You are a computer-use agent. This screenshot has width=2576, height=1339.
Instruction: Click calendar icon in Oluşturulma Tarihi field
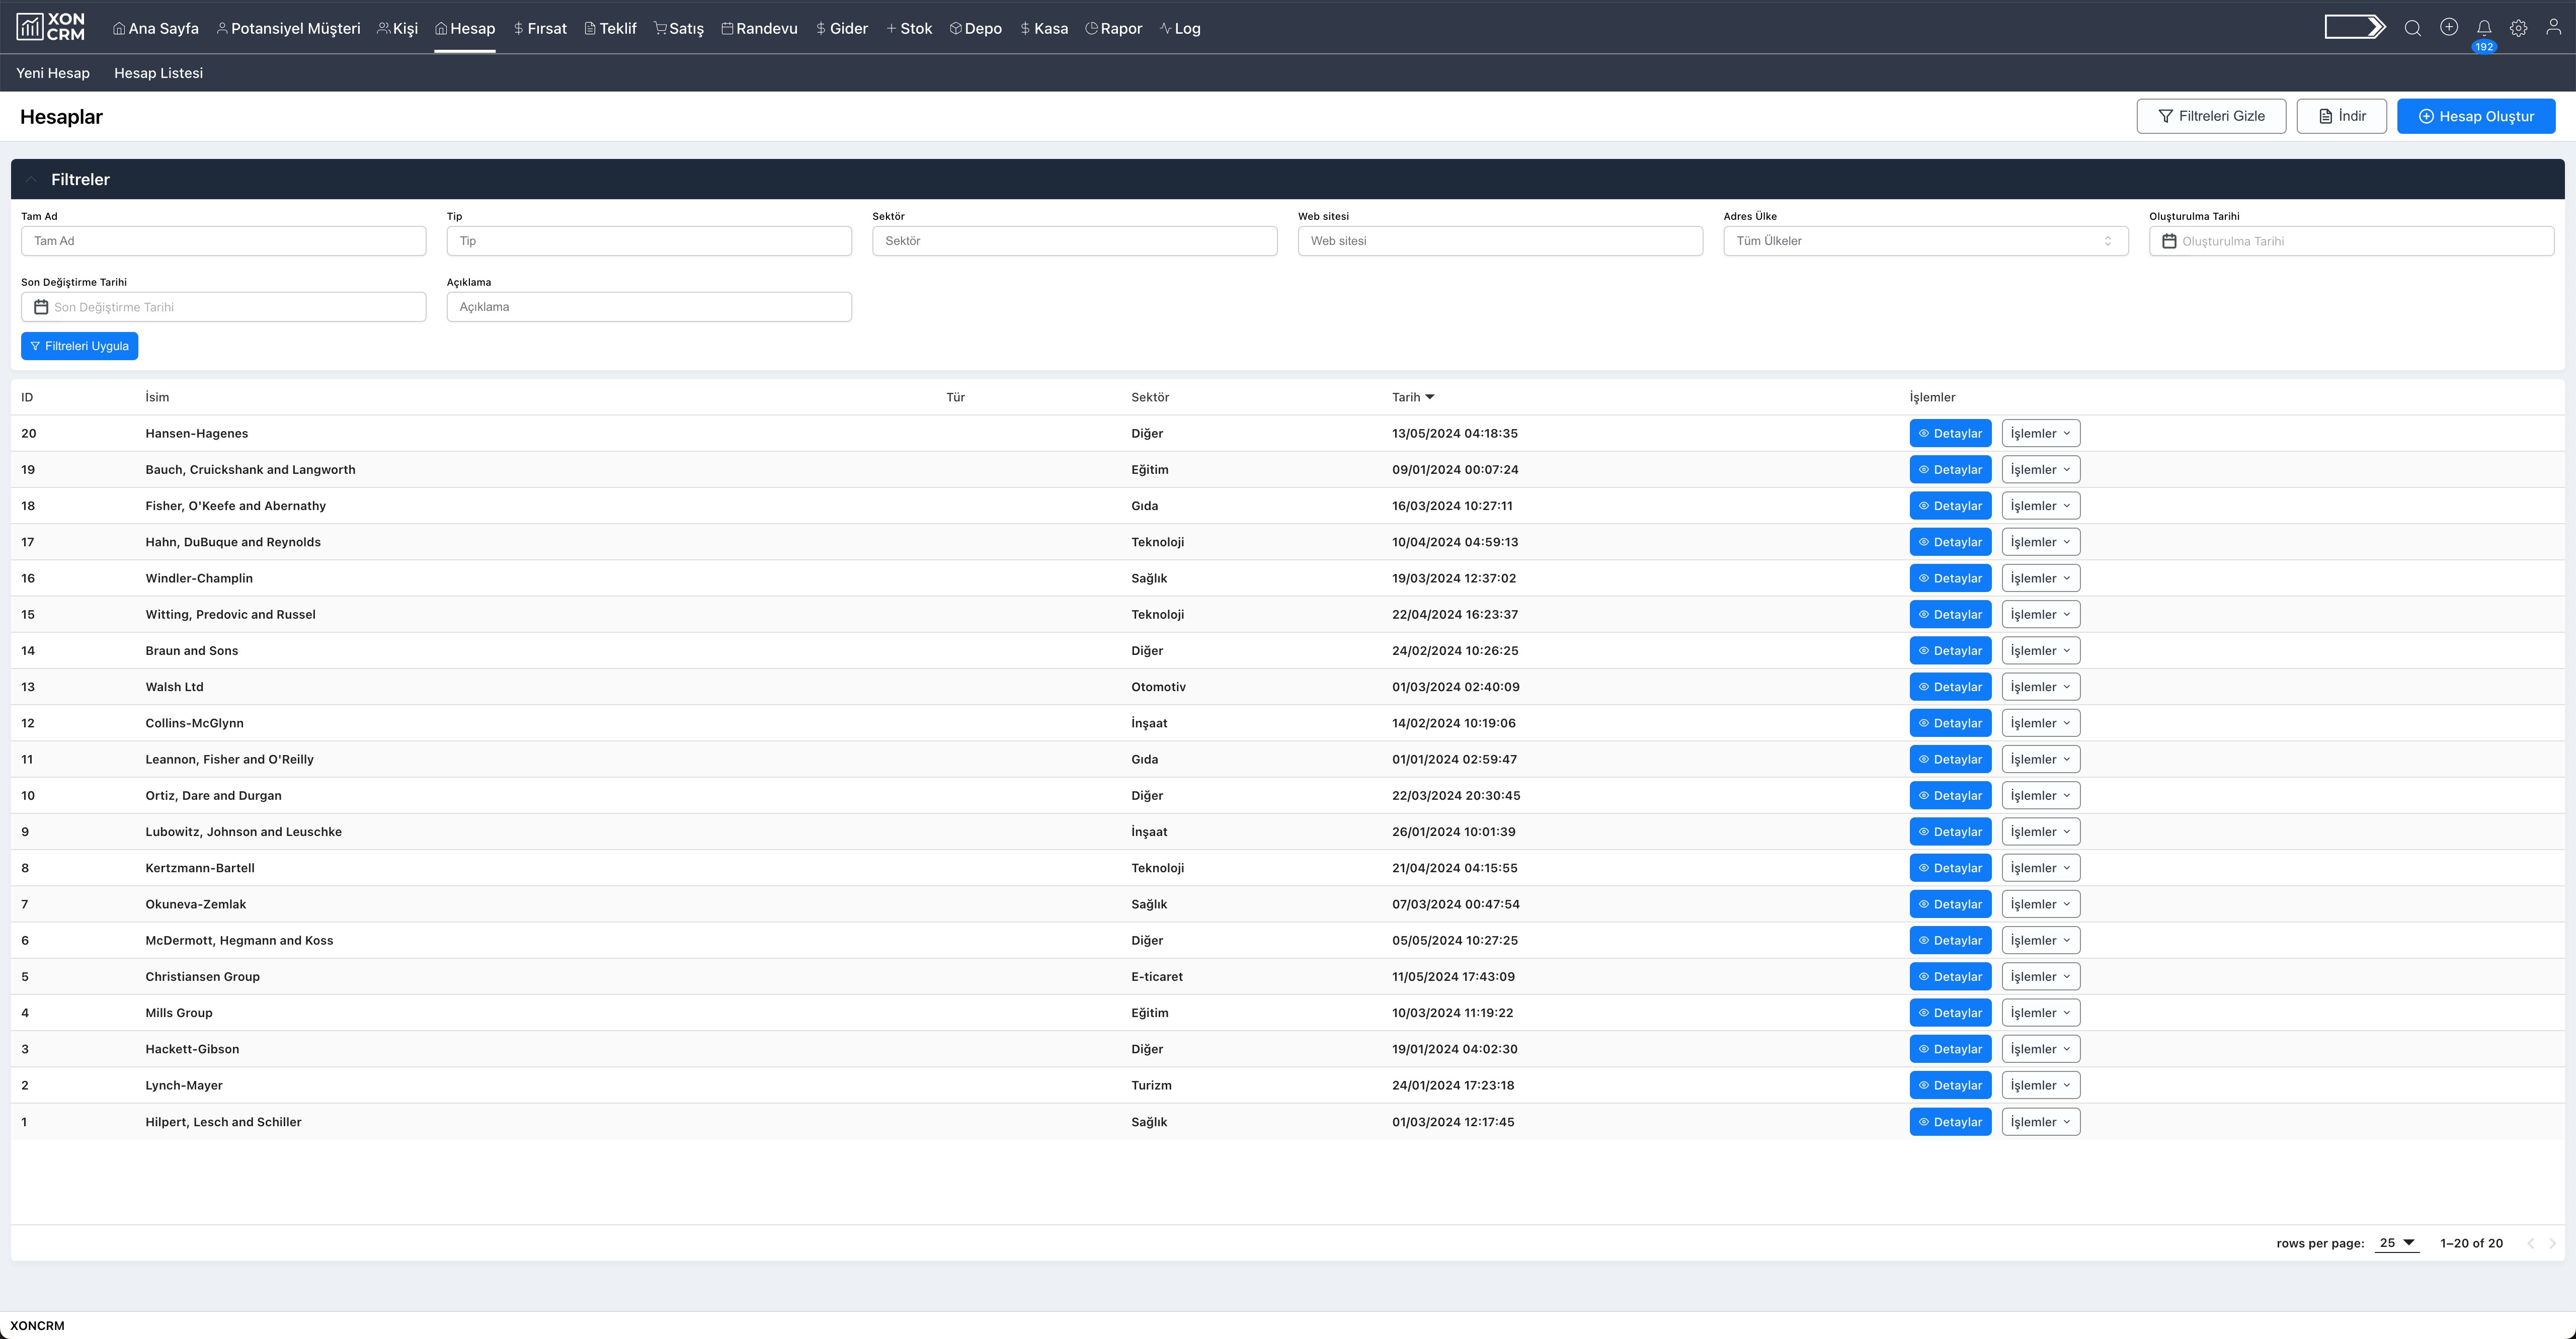coord(2168,241)
